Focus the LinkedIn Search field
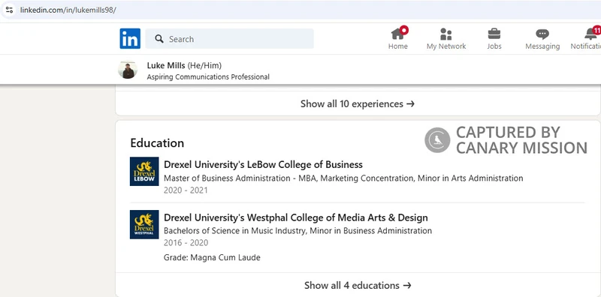This screenshot has height=297, width=601. click(x=230, y=39)
